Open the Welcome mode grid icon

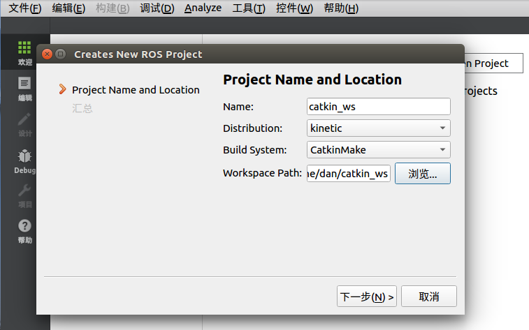pos(24,48)
